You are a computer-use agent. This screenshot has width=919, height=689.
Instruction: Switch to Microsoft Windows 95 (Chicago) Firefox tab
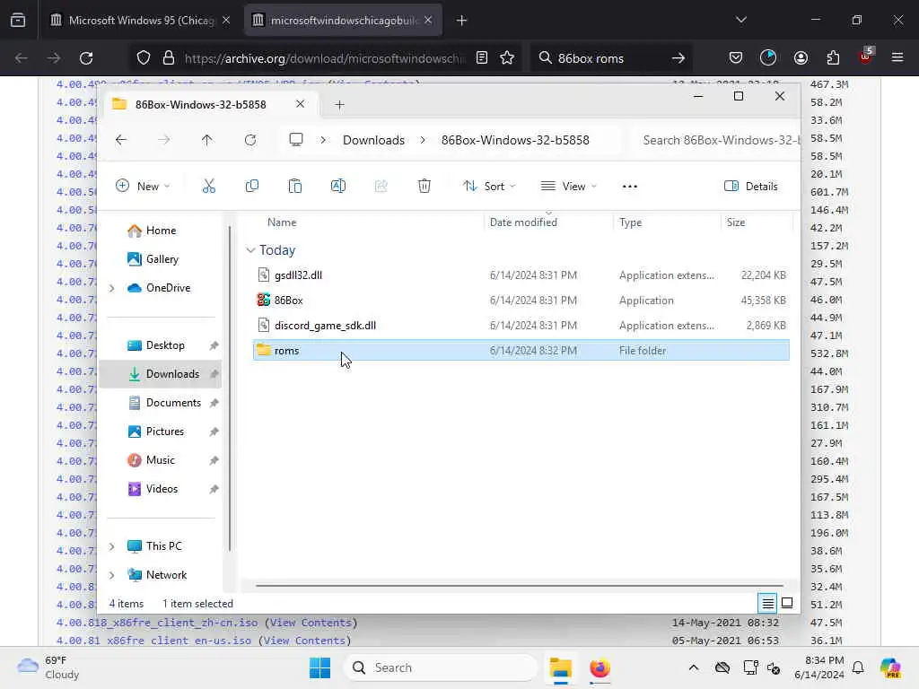click(x=141, y=20)
